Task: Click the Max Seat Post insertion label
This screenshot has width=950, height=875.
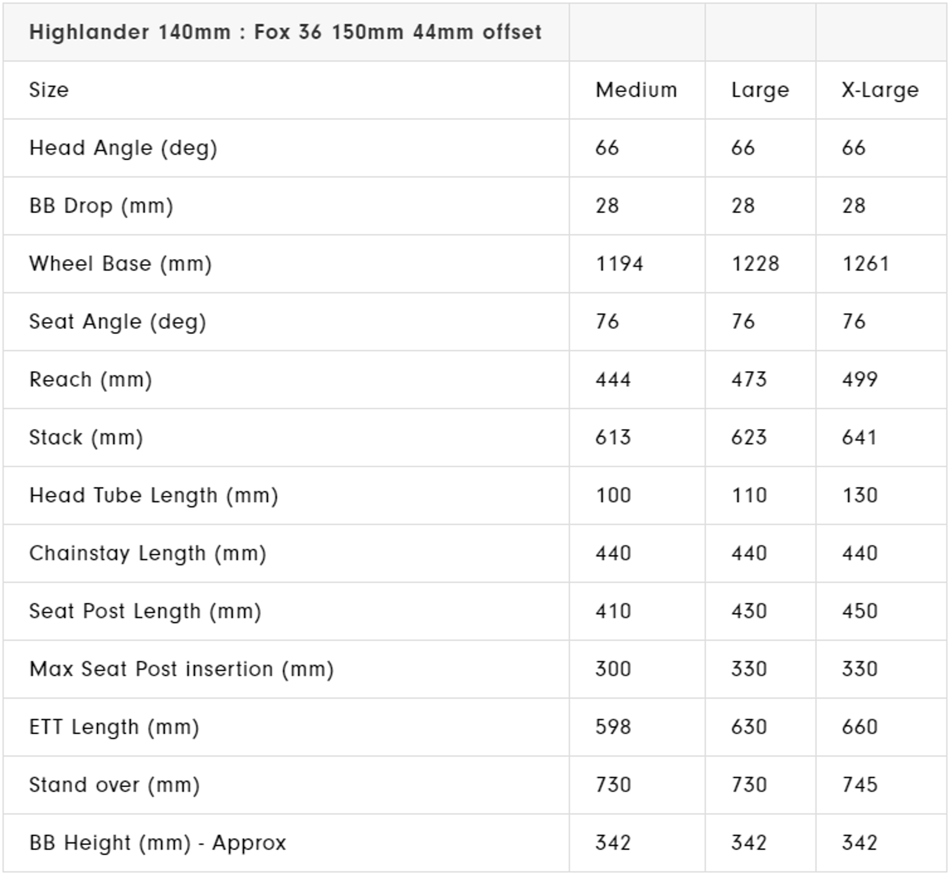Action: pos(182,669)
